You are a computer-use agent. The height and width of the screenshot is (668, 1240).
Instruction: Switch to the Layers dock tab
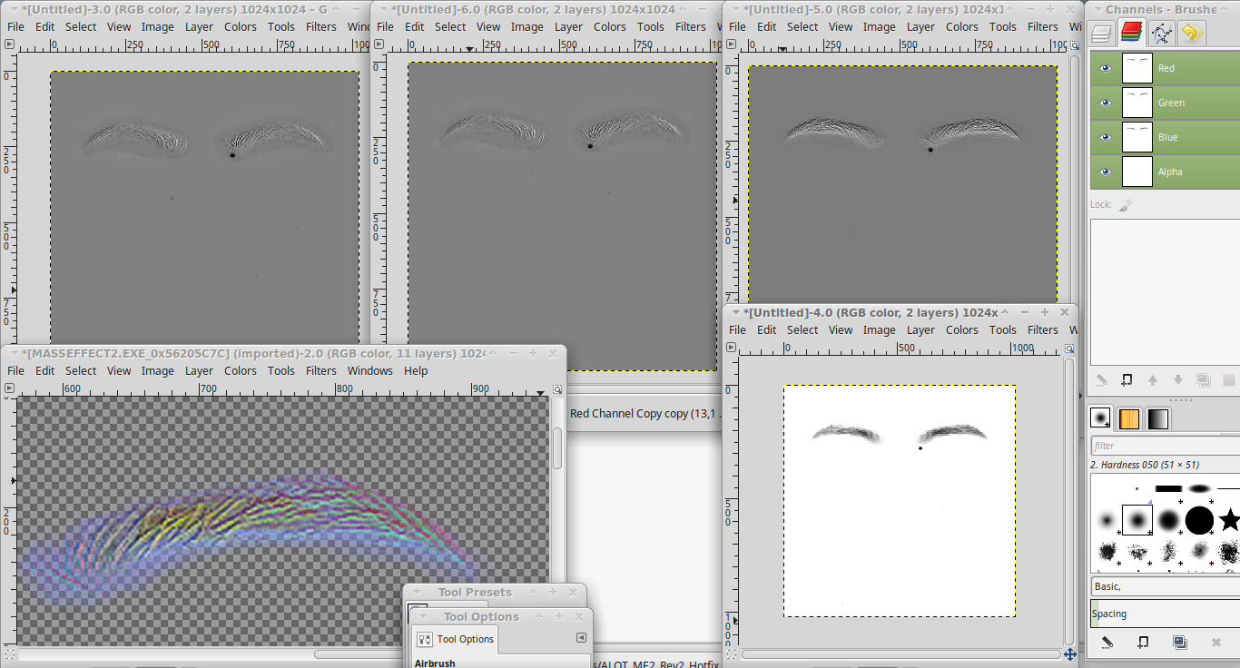1101,34
